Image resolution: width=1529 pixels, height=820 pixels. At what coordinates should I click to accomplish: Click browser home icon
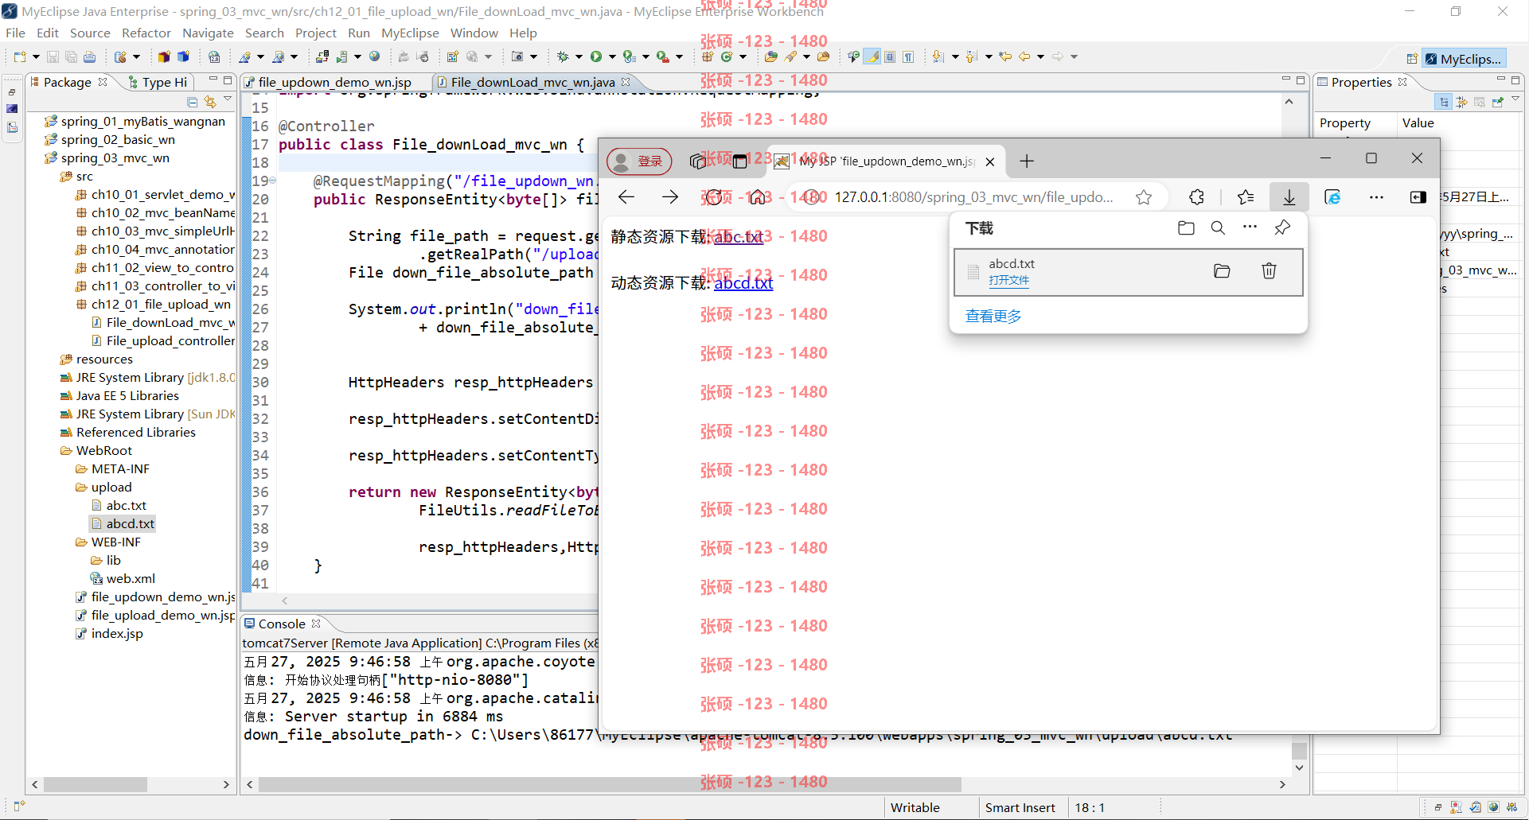coord(758,197)
